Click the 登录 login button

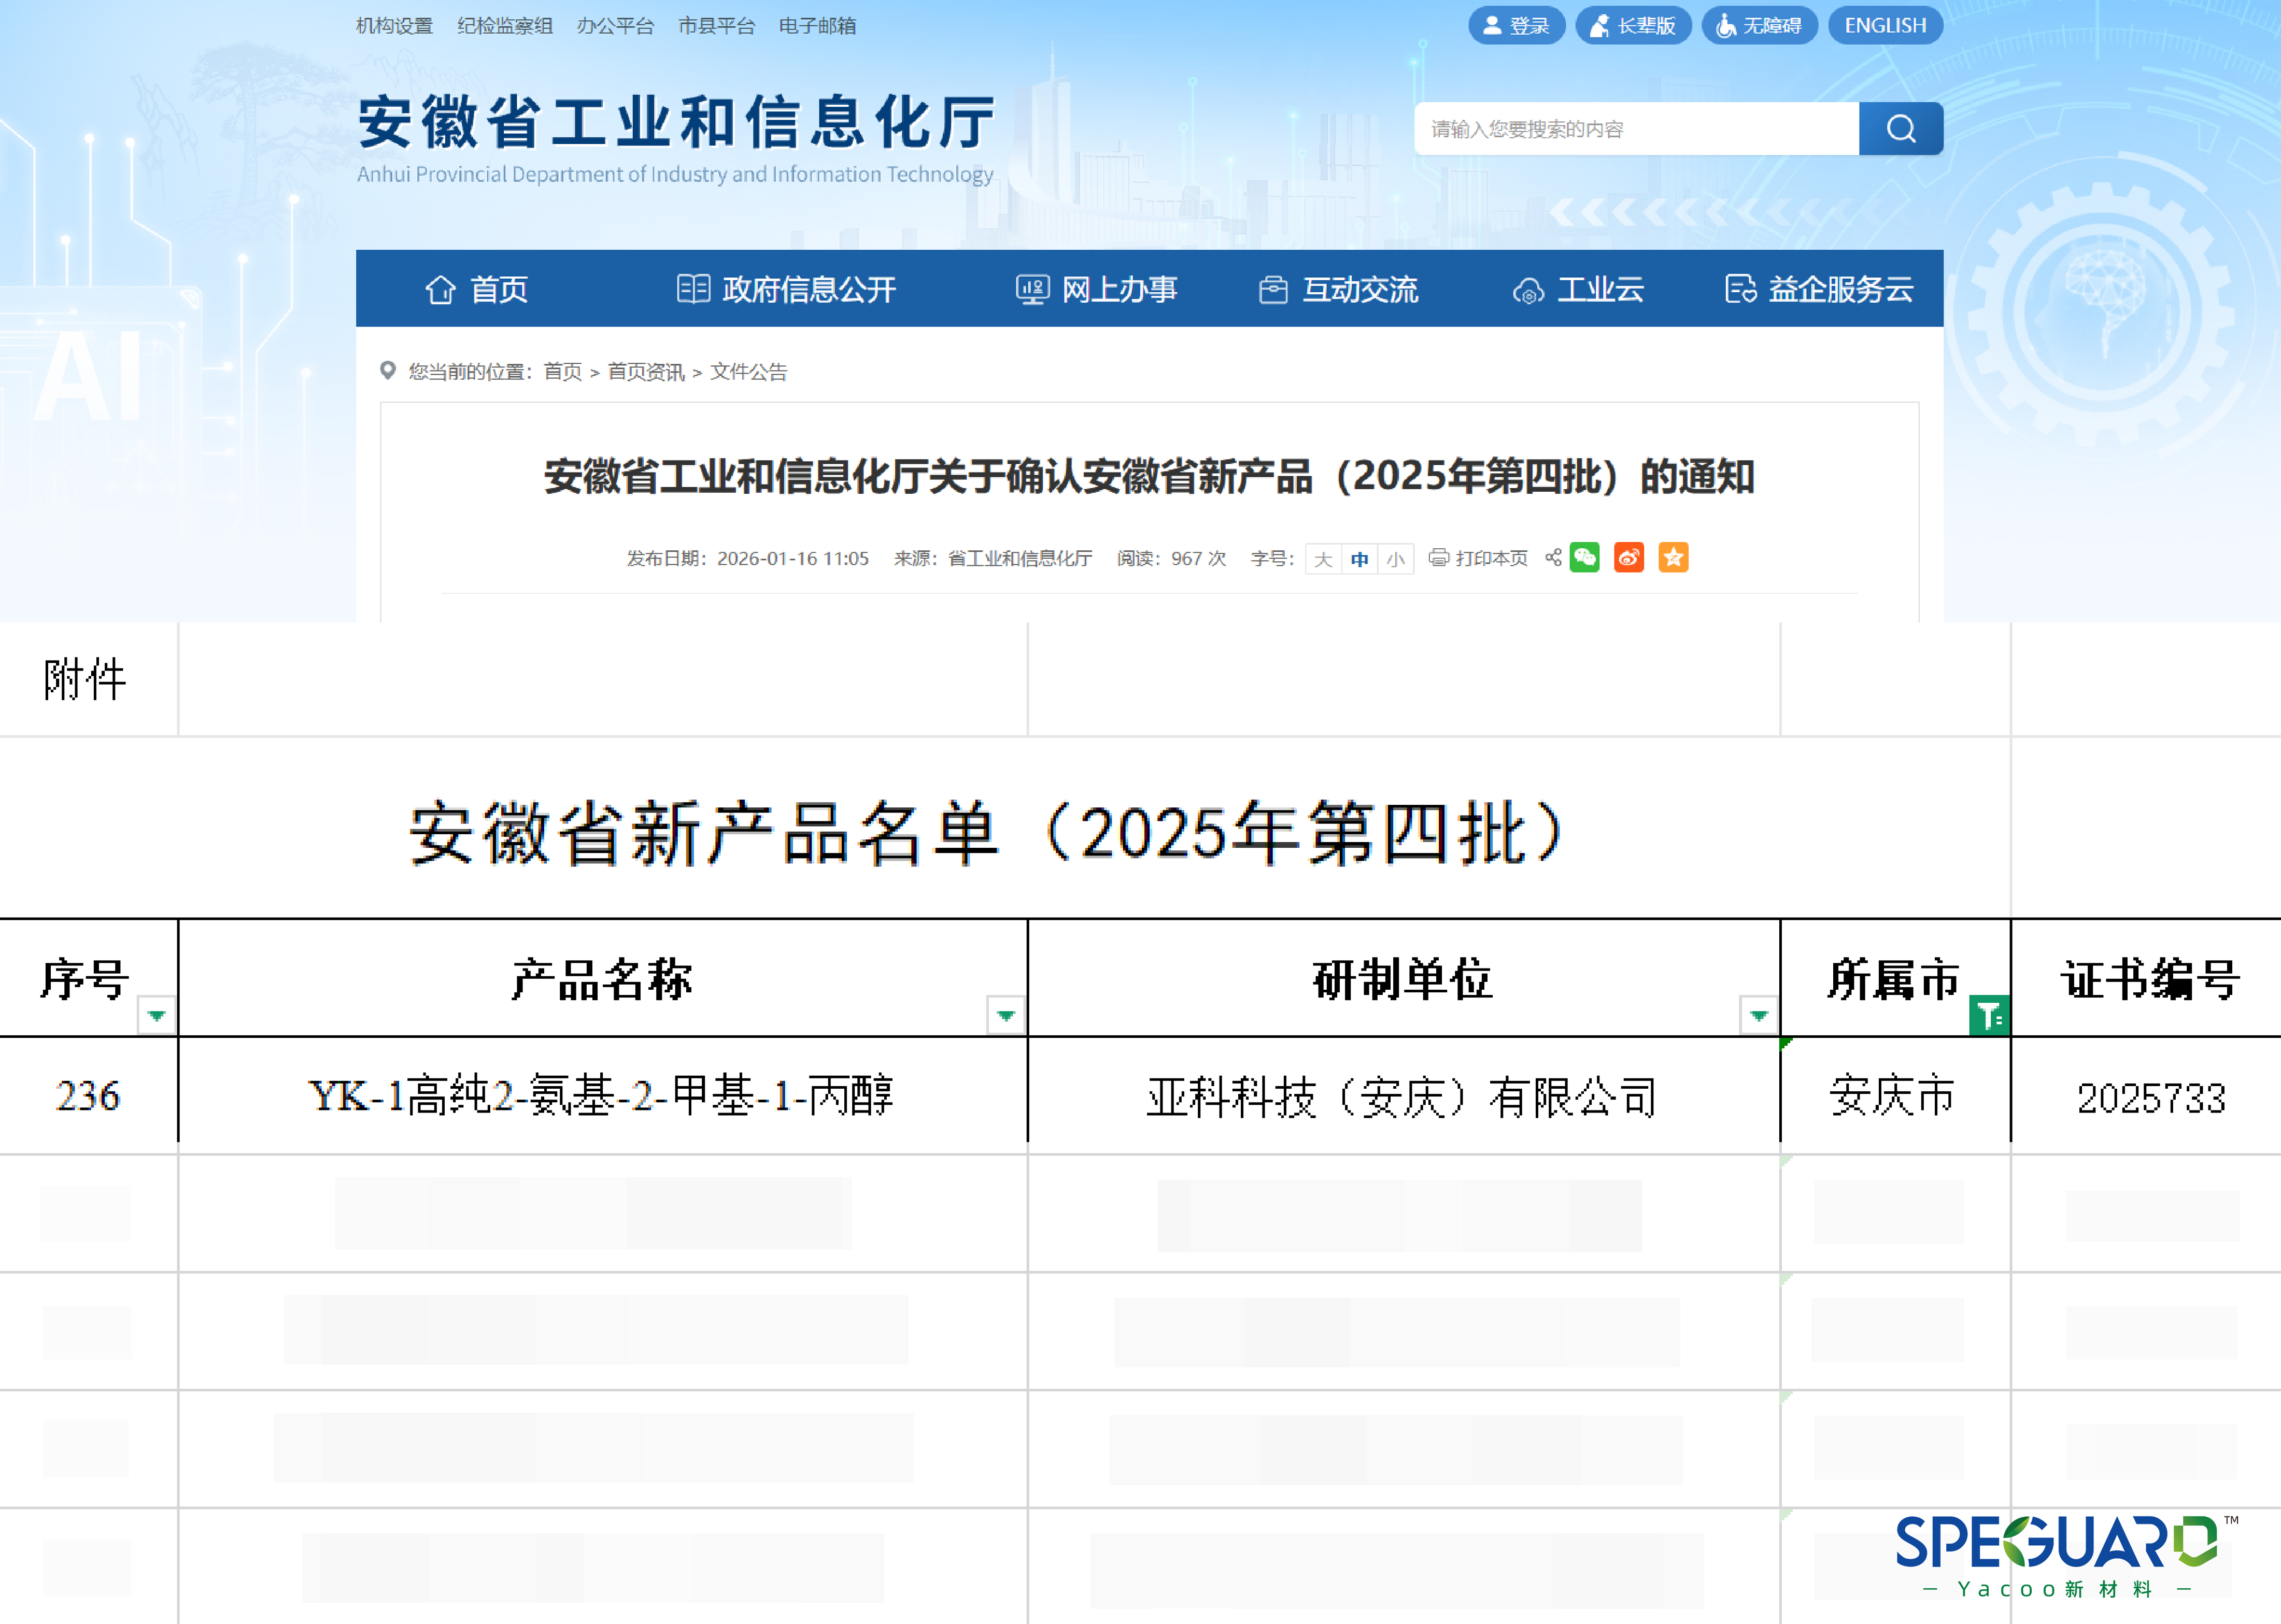(x=1516, y=26)
